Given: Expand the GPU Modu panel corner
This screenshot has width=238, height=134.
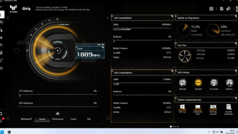Looking at the screenshot, I should 236,71.
